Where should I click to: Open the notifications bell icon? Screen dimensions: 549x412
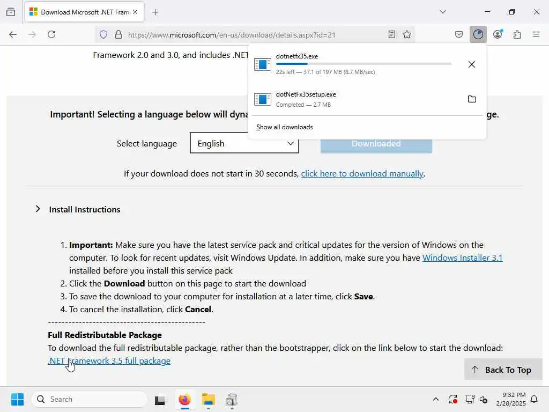535,399
